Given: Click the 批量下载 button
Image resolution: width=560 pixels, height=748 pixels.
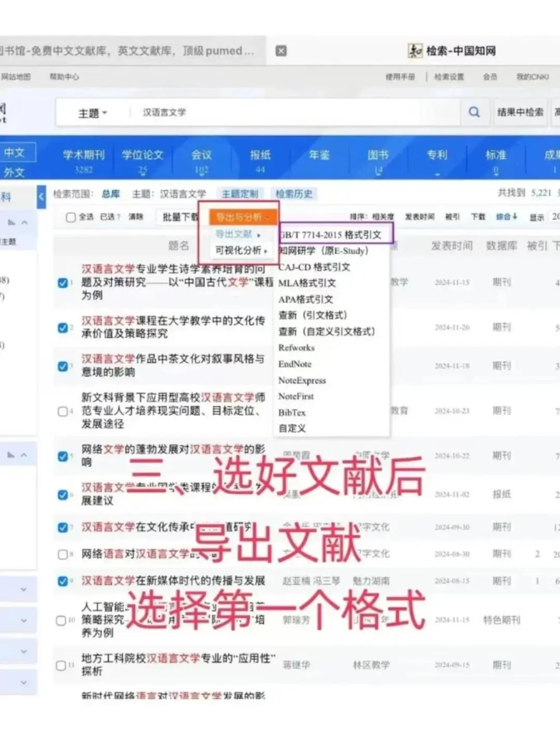Looking at the screenshot, I should [x=180, y=217].
